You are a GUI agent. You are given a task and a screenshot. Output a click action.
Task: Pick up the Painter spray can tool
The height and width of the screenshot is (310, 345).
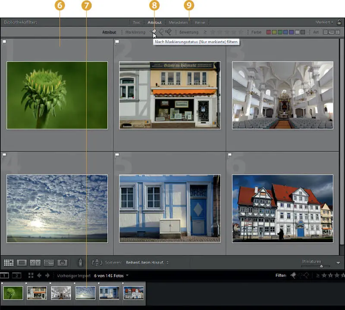pos(80,263)
